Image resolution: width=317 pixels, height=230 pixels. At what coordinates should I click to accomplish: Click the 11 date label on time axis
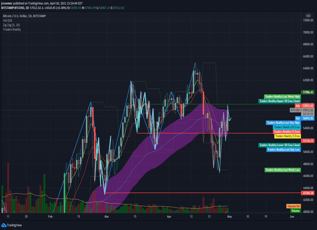[8, 217]
